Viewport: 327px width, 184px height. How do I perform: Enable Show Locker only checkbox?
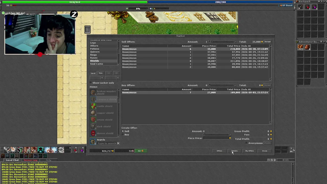(91, 83)
